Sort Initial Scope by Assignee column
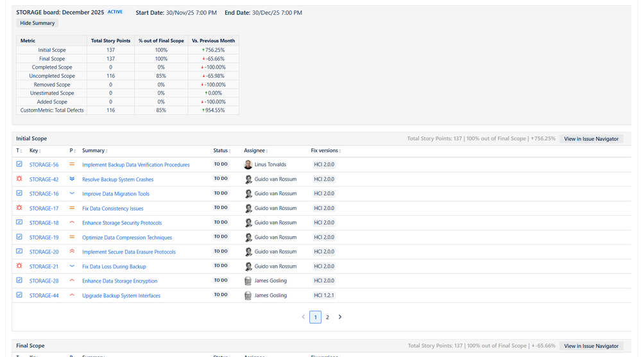641x357 pixels. click(255, 150)
